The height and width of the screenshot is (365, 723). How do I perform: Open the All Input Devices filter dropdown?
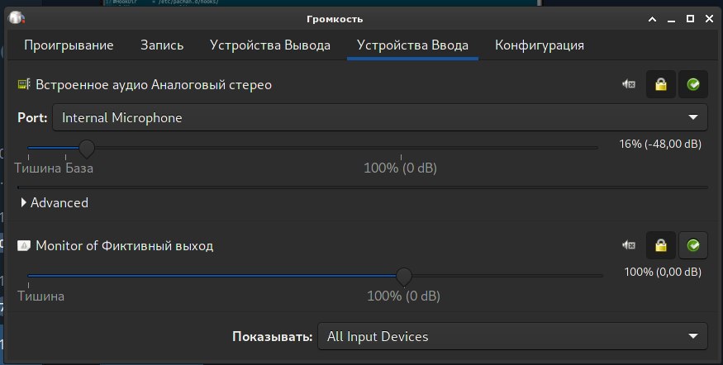tap(512, 336)
